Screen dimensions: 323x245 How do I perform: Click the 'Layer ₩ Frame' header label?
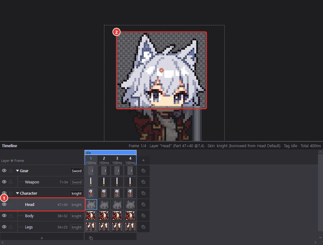tap(12, 161)
